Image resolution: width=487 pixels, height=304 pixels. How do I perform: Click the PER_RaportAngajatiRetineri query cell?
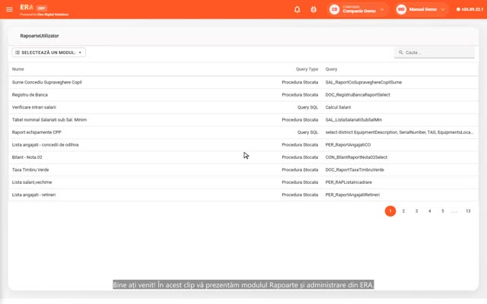click(x=352, y=195)
